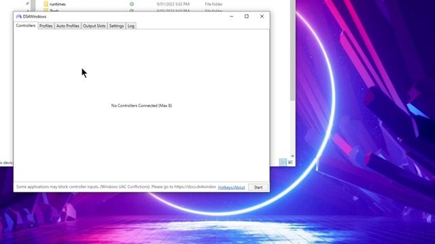Screen dimensions: 435x244
Task: Switch to the Controllers tab
Action: coord(26,26)
